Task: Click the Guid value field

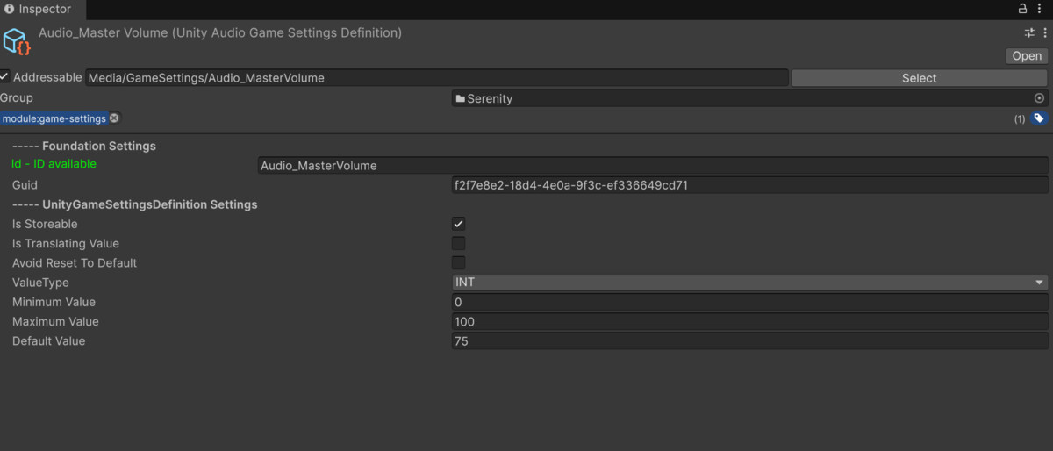Action: click(750, 185)
